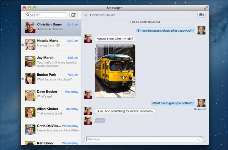Open the yellow streetcar photo

(x=115, y=71)
